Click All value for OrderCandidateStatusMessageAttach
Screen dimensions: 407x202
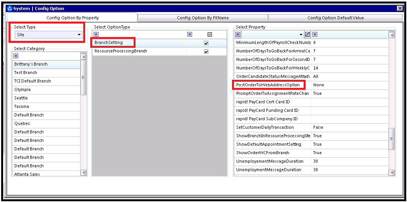[316, 77]
